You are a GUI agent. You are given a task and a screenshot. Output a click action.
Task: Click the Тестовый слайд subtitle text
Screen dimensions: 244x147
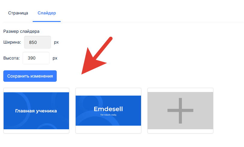pyautogui.click(x=108, y=115)
